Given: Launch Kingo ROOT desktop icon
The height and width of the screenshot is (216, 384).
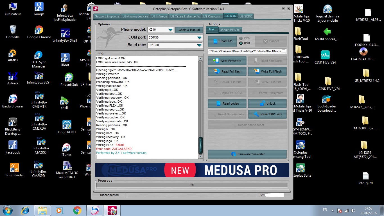Looking at the screenshot, I should coord(67,127).
